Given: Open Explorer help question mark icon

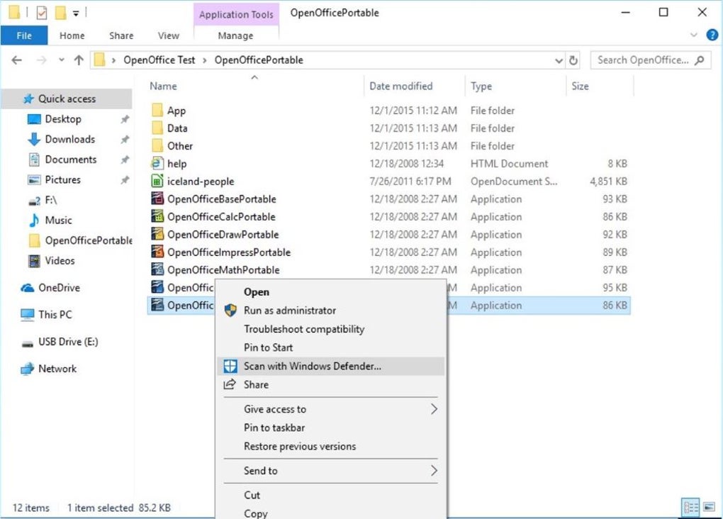Looking at the screenshot, I should coord(712,35).
